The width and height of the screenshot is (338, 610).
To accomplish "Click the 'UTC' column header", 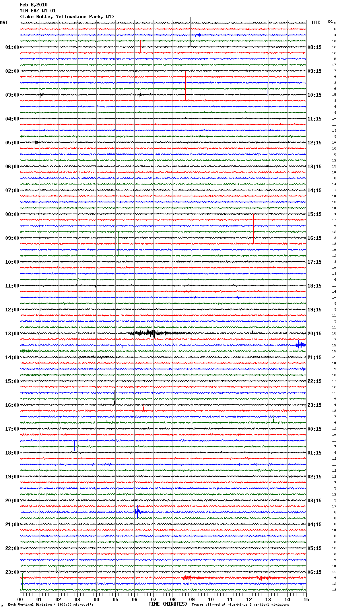I will 316,23.
